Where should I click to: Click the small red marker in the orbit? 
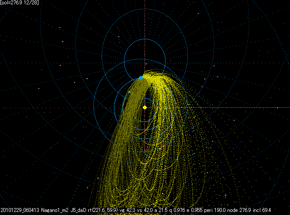click(163, 146)
